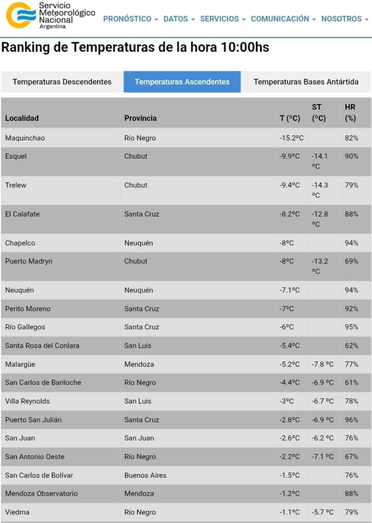The height and width of the screenshot is (523, 372).
Task: Click the Servicio Meteorológico Nacional logo
Action: point(51,15)
